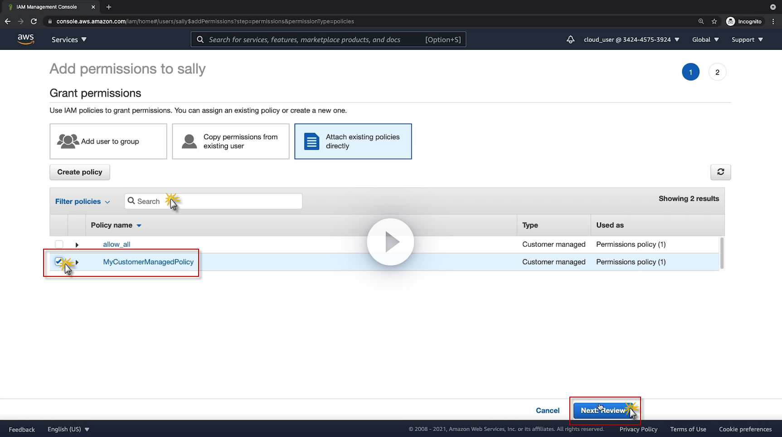Expand the allow_all policy details
This screenshot has width=782, height=437.
77,245
